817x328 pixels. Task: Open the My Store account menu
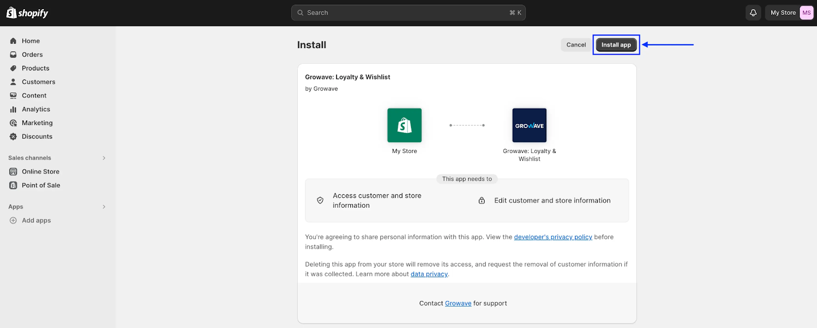[789, 13]
